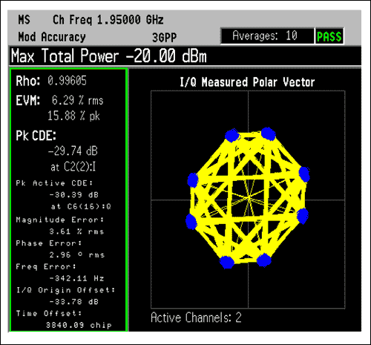Click the Phase Error 2.96 rms value
Viewport: 371px width, 345px height.
pyautogui.click(x=77, y=254)
